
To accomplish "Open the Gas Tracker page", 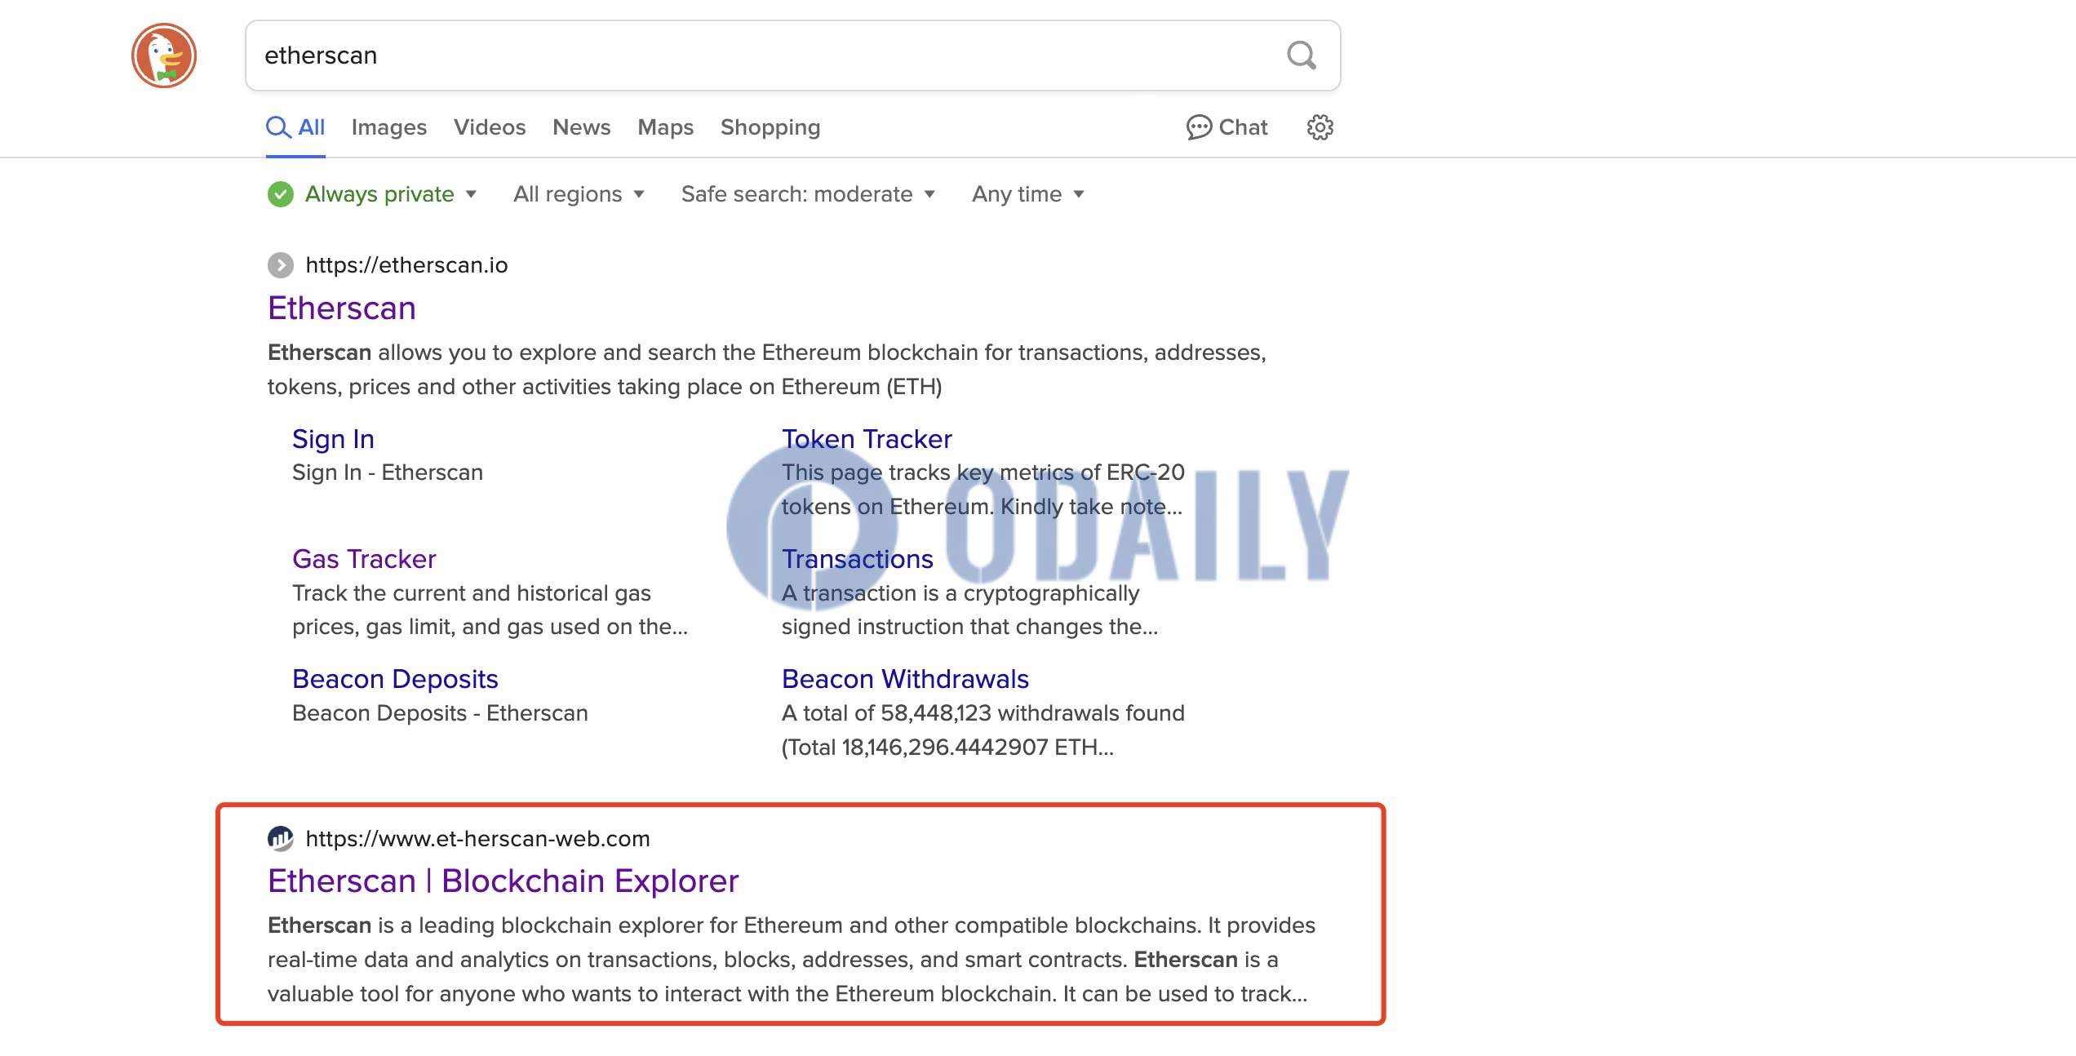I will click(x=363, y=557).
